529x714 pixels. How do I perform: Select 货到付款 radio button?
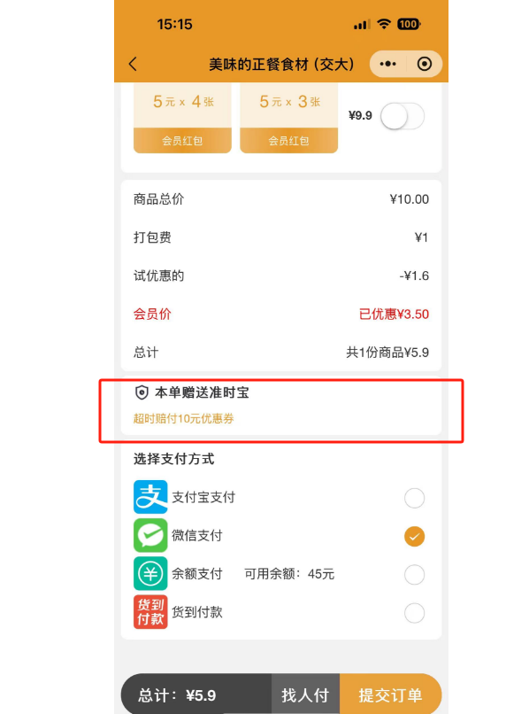tap(414, 613)
